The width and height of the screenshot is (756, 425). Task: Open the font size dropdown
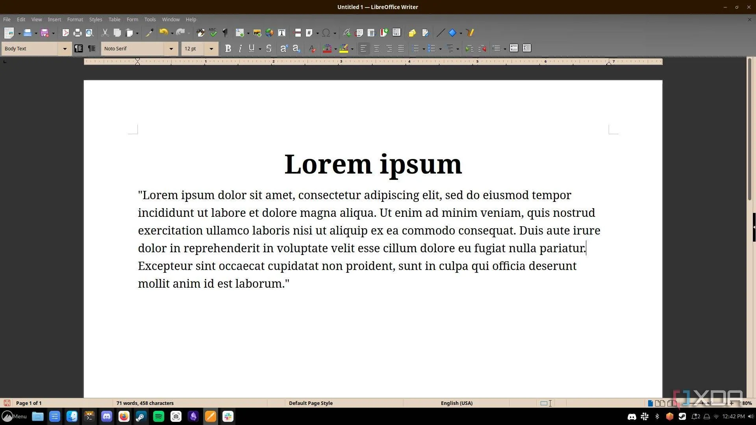click(x=211, y=48)
